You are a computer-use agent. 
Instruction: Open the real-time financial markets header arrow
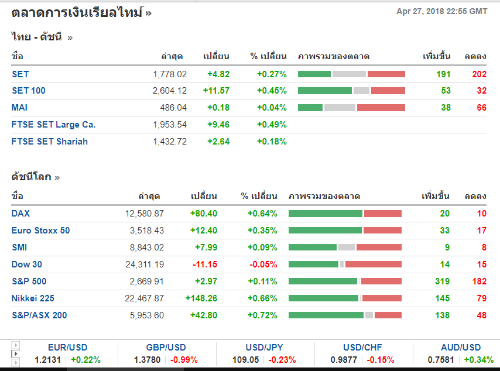(x=148, y=12)
